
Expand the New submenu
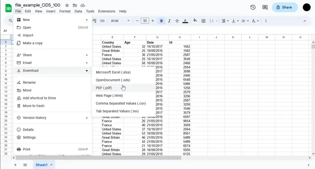53,20
